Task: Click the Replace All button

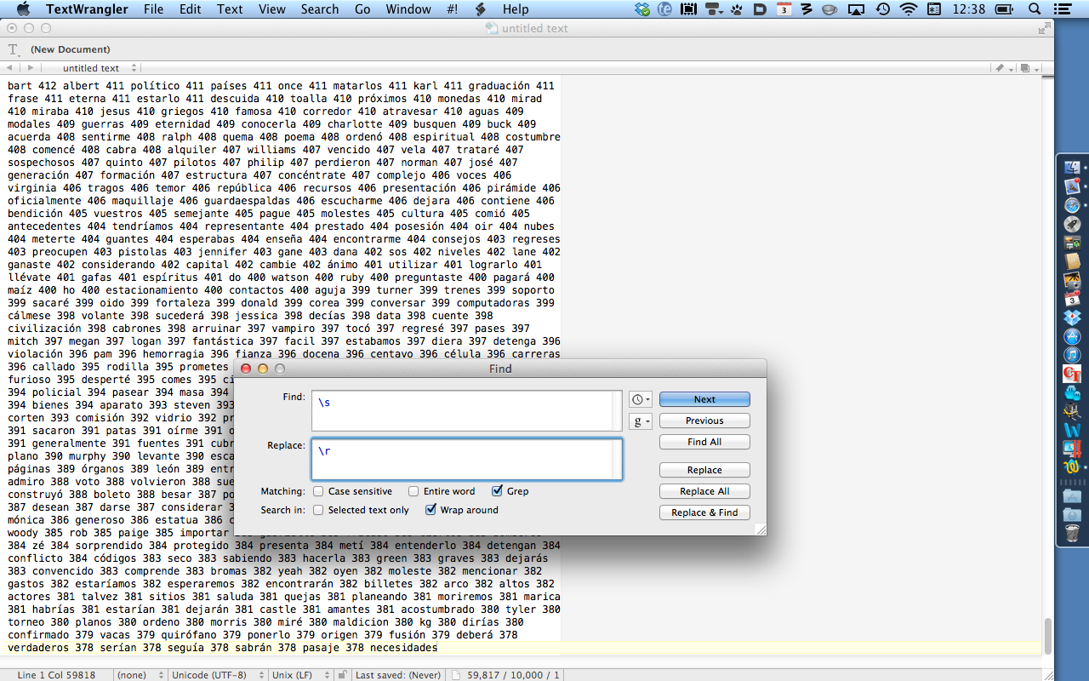Action: 704,491
